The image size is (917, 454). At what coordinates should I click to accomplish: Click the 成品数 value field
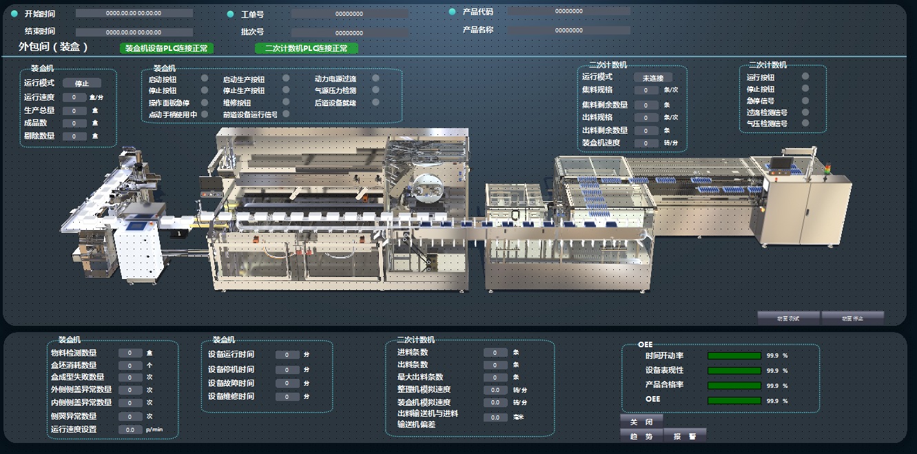(x=74, y=123)
